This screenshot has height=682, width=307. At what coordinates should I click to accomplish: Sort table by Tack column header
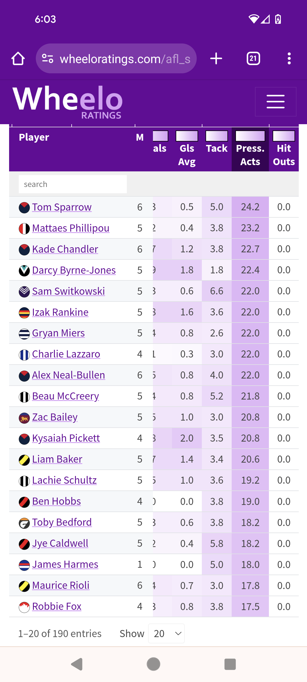tap(217, 148)
